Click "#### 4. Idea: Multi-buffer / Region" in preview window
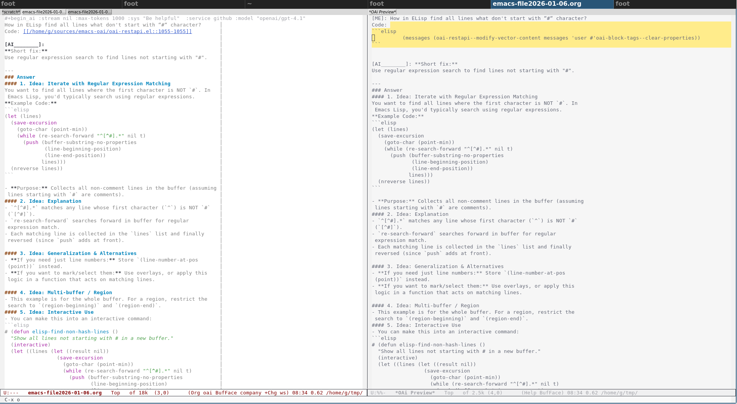Viewport: 737px width, 404px height. (x=426, y=306)
